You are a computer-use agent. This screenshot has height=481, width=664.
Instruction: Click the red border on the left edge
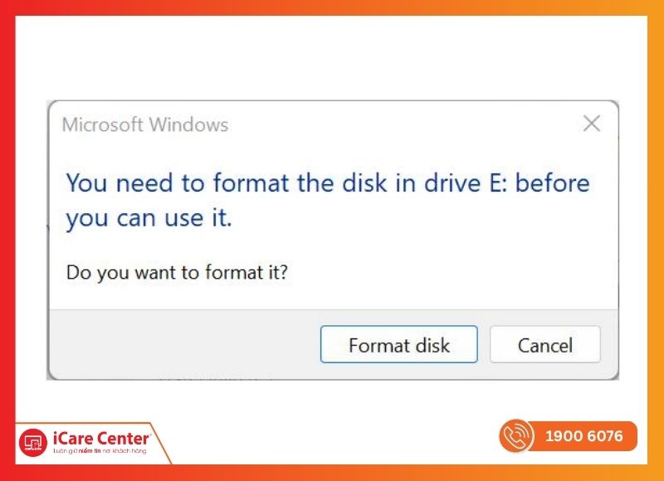7,240
